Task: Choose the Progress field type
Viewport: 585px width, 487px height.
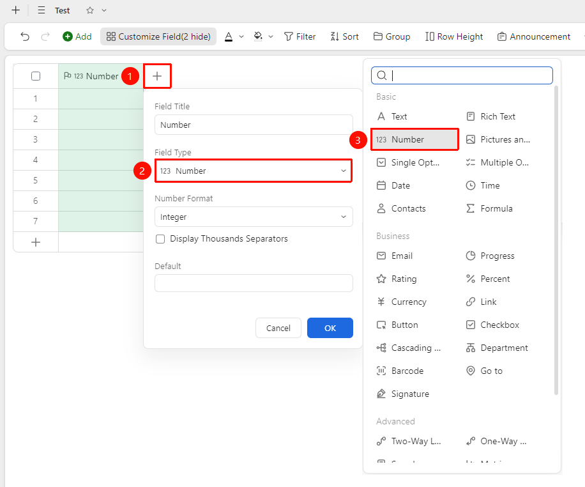Action: point(490,256)
